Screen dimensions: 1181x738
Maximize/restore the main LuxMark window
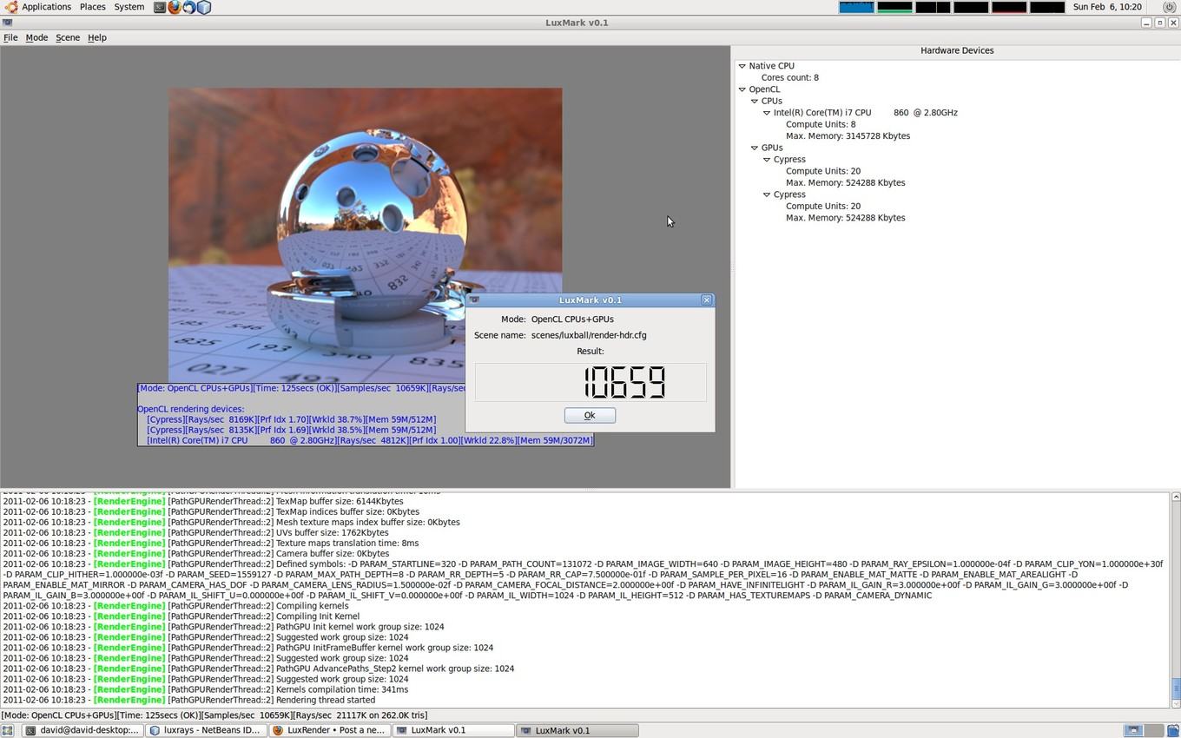(x=1159, y=23)
